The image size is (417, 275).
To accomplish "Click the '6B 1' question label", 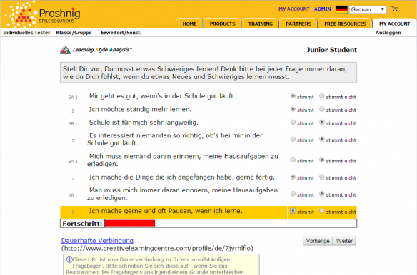I will pyautogui.click(x=73, y=196).
